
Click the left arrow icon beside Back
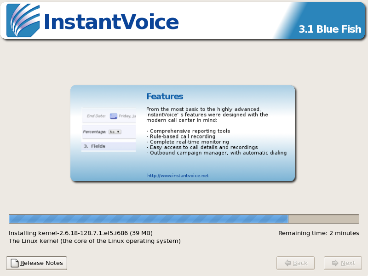[x=287, y=263]
